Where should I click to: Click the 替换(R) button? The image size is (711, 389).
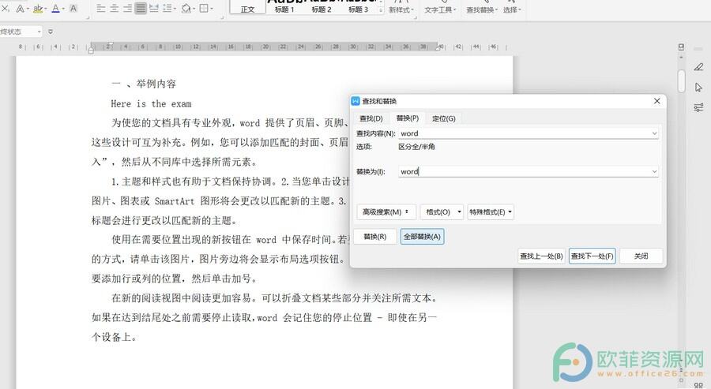click(x=375, y=237)
